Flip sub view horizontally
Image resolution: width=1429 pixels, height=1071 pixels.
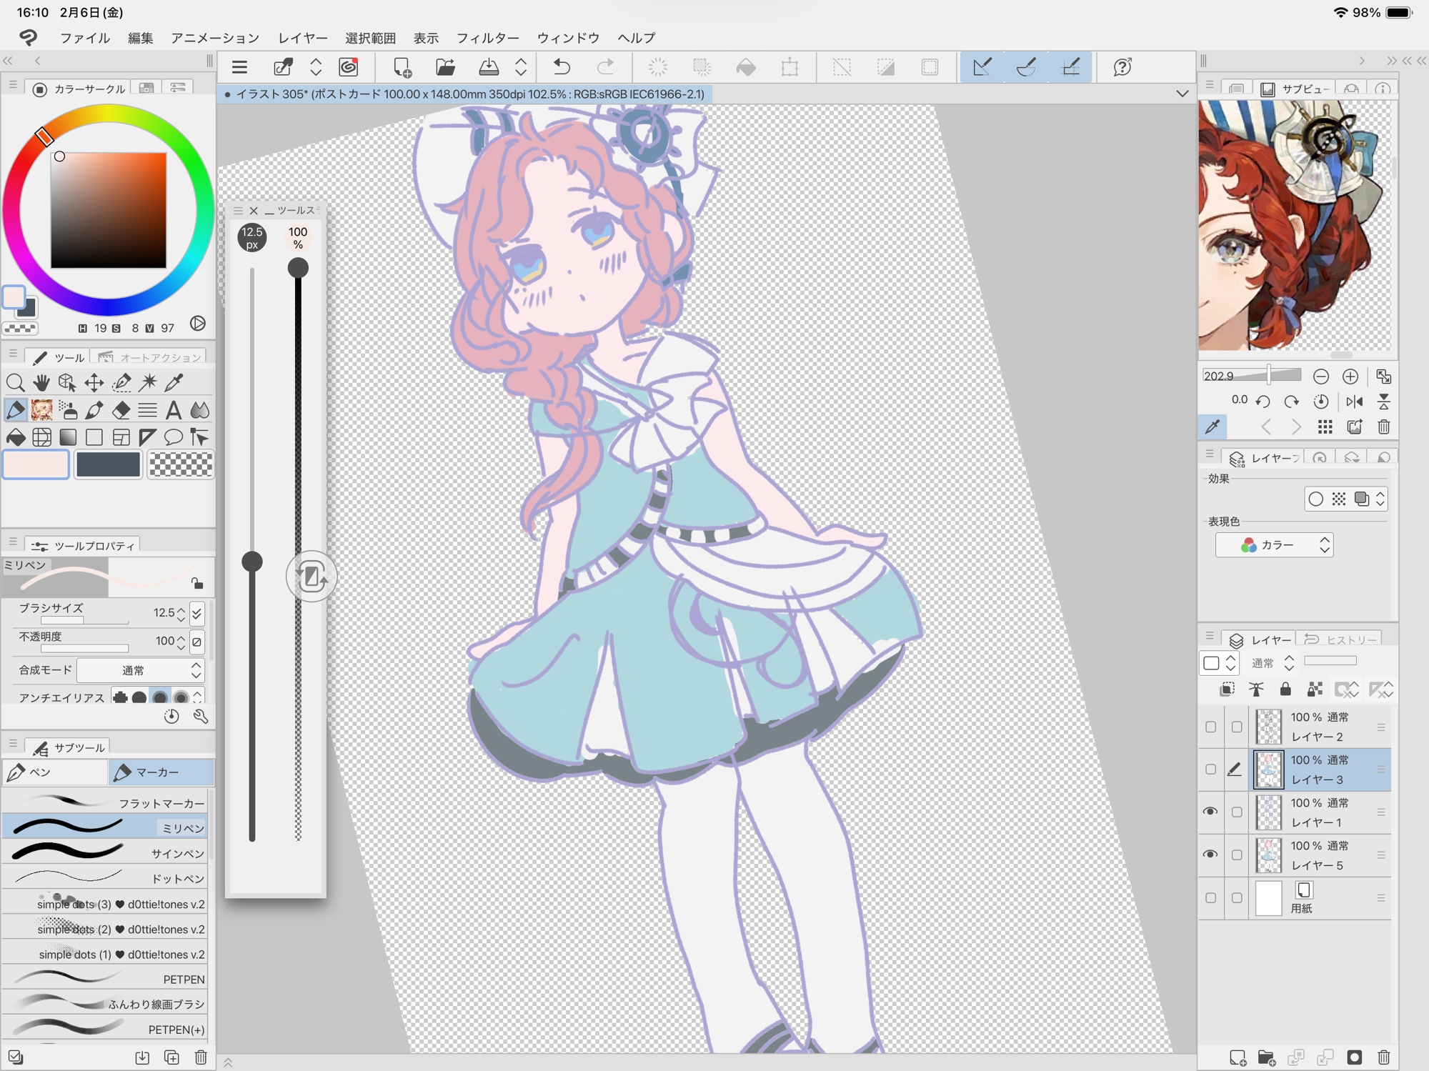tap(1354, 402)
